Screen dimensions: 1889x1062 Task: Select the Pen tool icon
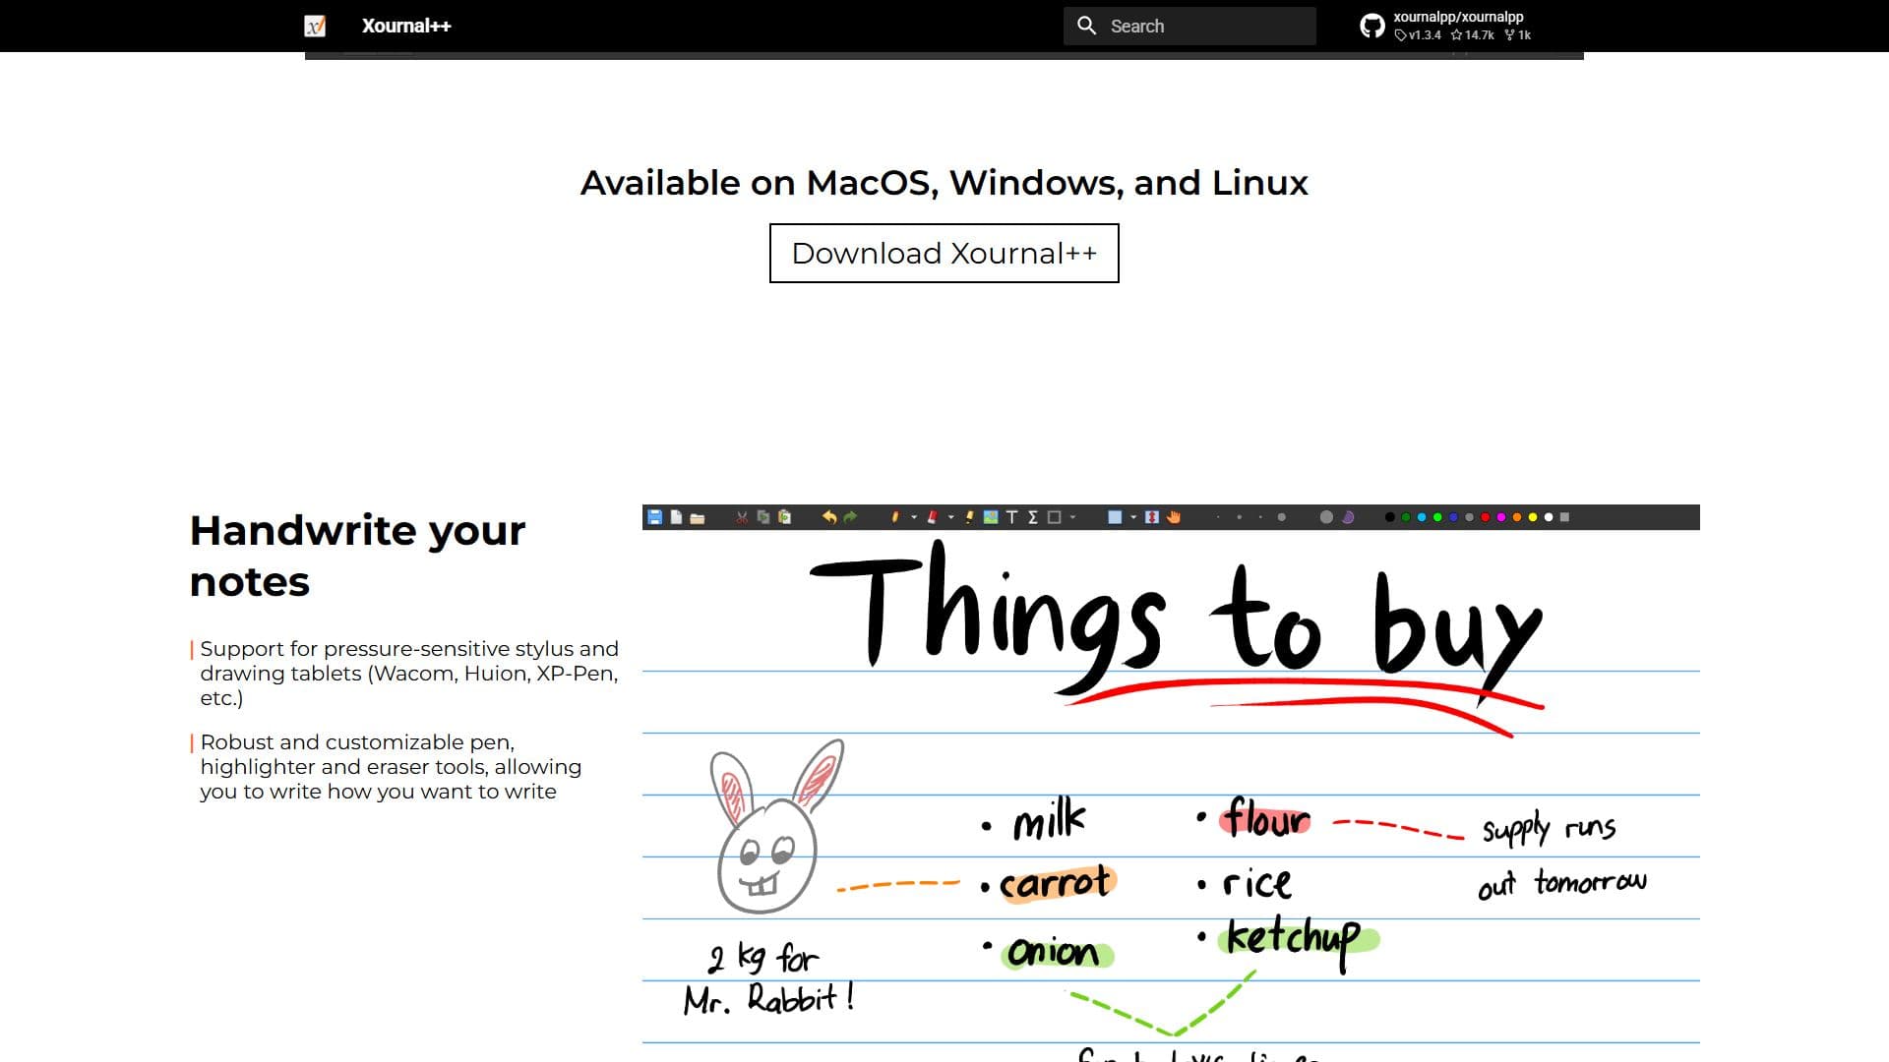click(x=895, y=517)
